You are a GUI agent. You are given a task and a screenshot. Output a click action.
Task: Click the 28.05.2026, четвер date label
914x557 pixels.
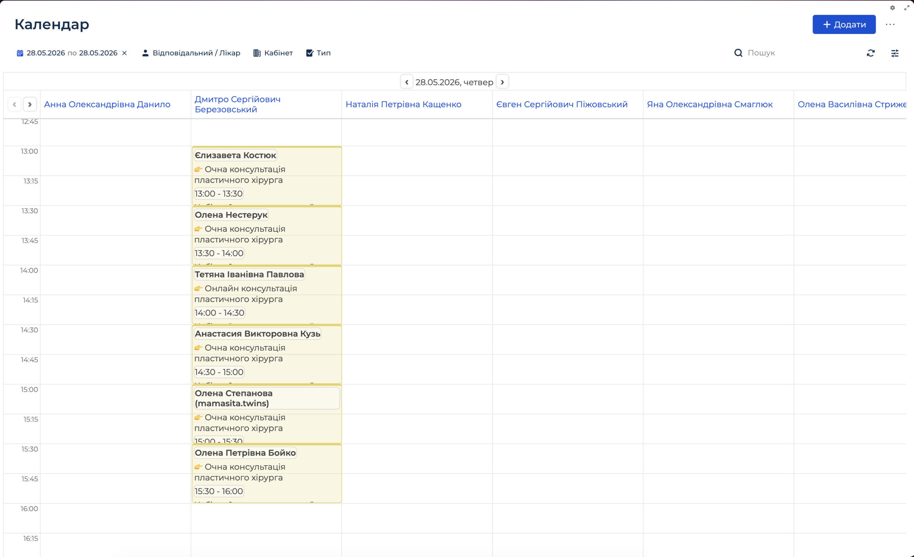(455, 82)
